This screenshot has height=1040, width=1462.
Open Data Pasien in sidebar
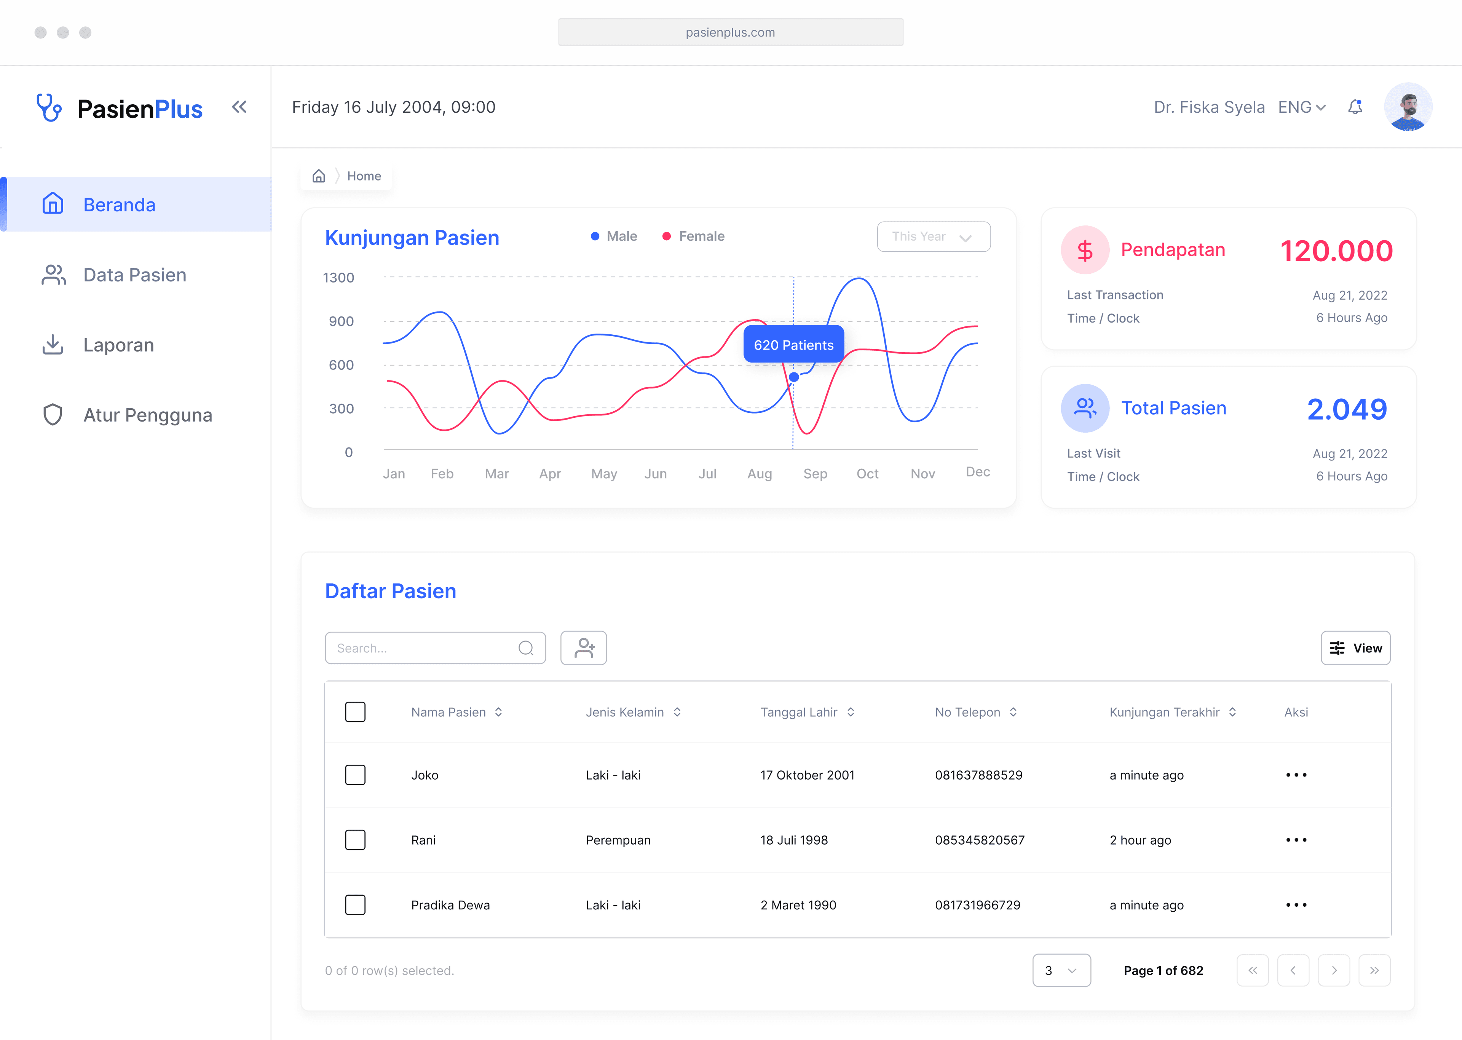(x=134, y=275)
